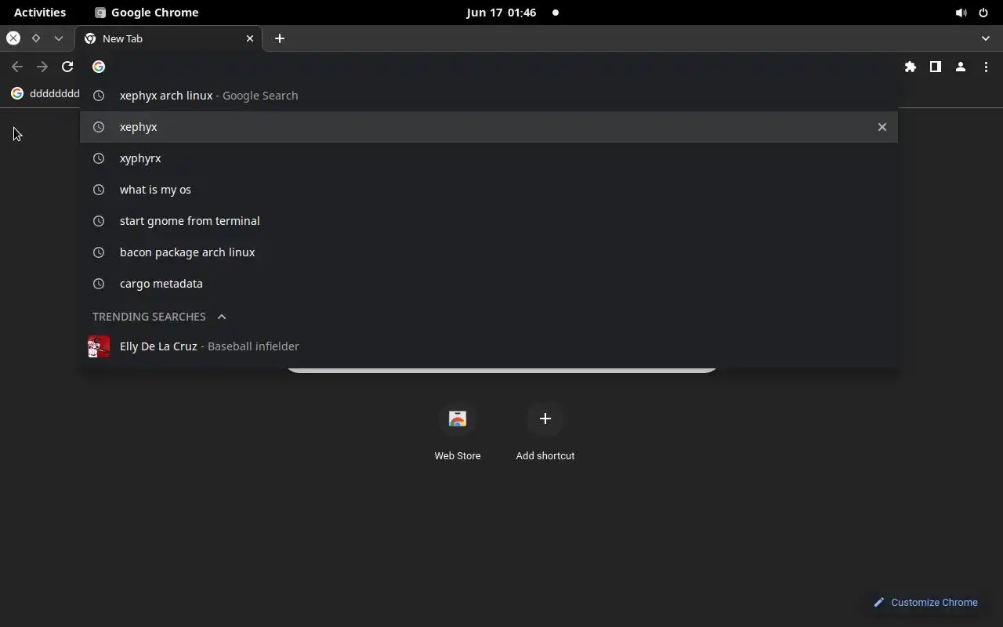
Task: Choose the xyphyrx suggestion
Action: [x=489, y=158]
